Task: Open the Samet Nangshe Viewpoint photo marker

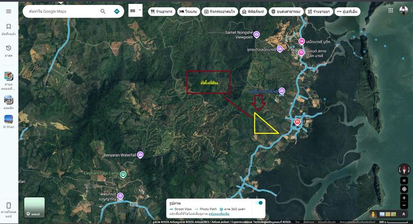Action: [257, 35]
